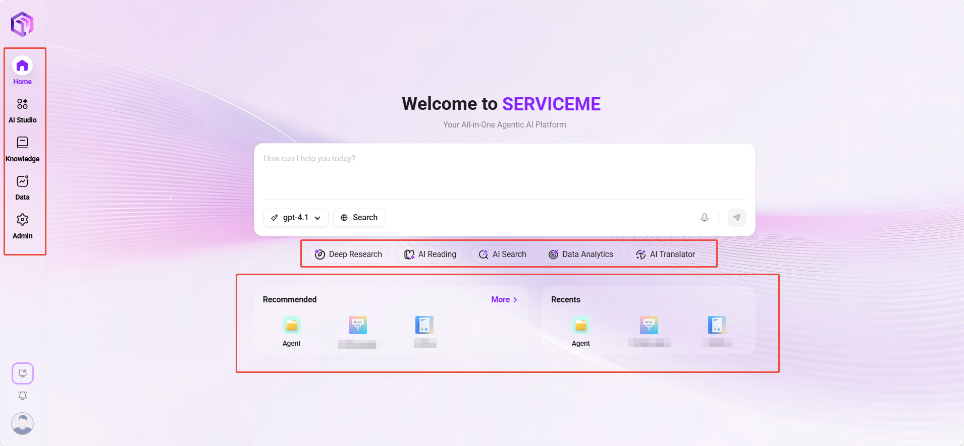Expand the gpt-4.1 model dropdown
The width and height of the screenshot is (964, 446).
[296, 218]
